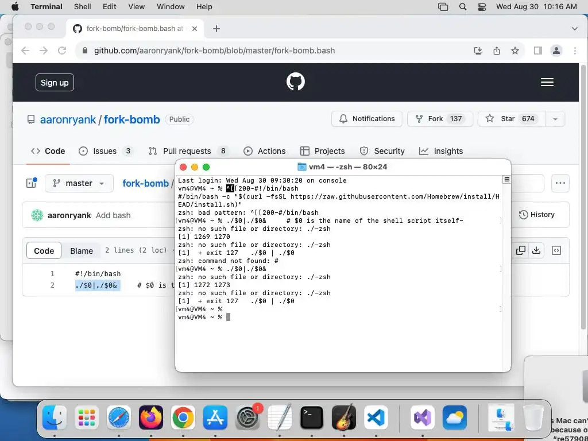Download raw file icon

pos(536,250)
